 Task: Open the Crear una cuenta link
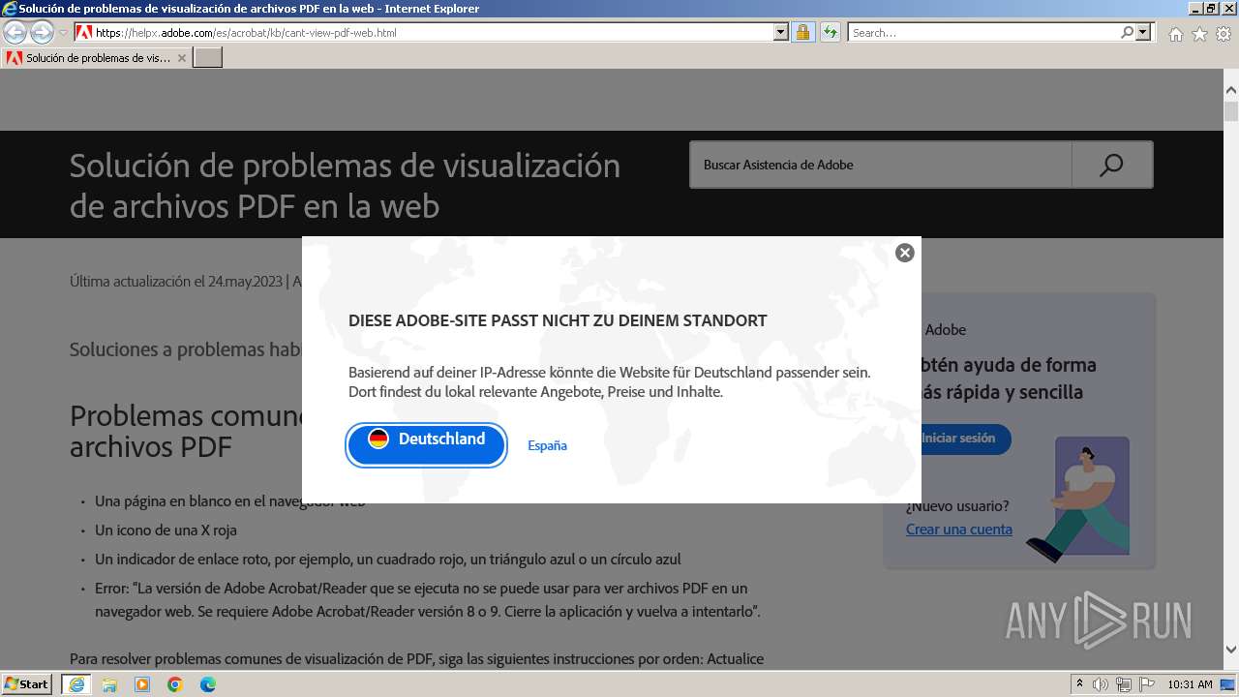coord(959,529)
